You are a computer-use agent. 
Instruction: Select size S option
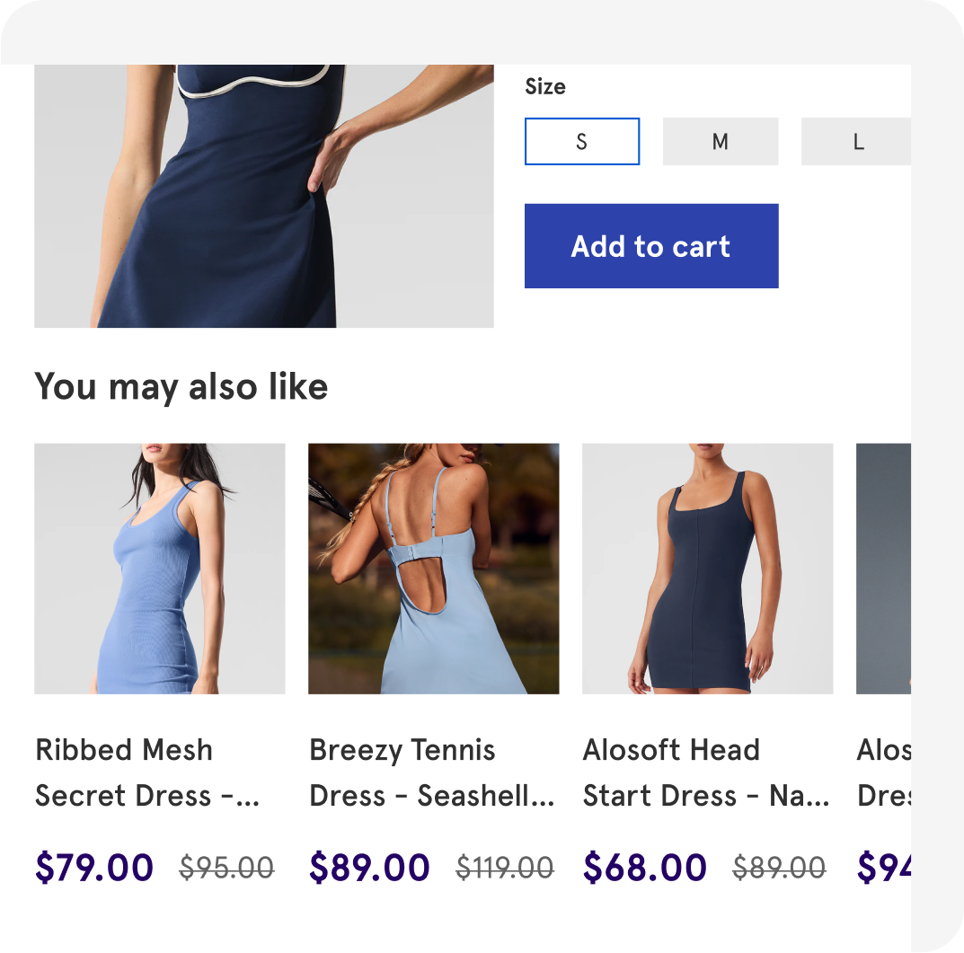pyautogui.click(x=581, y=141)
